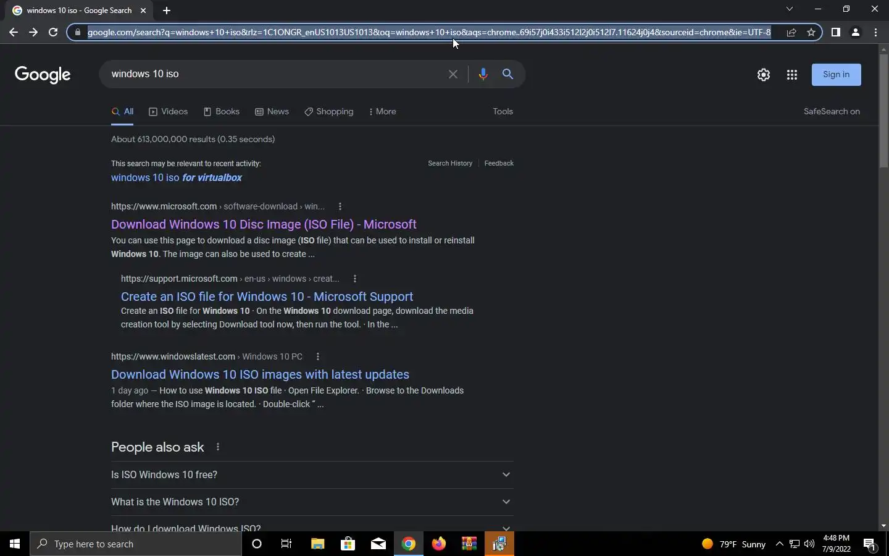The height and width of the screenshot is (556, 889).
Task: Open Google search settings gear
Action: point(764,75)
